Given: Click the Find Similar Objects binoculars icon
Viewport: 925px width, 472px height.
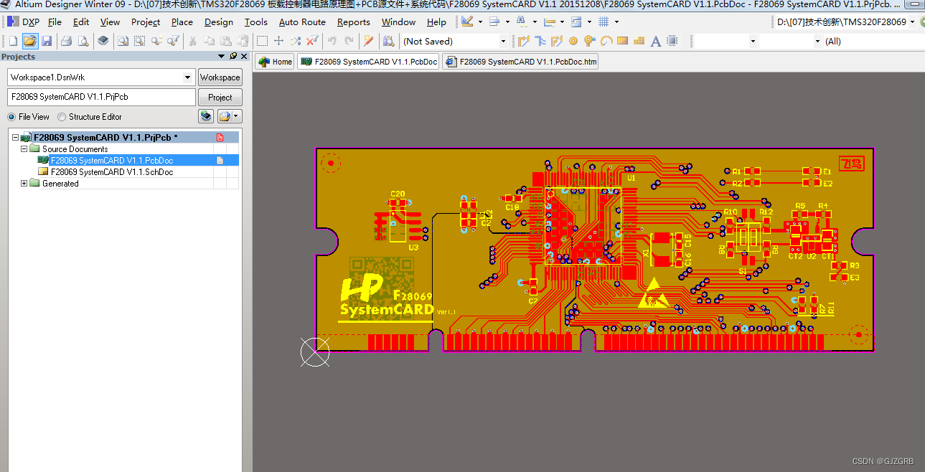Looking at the screenshot, I should pos(522,22).
